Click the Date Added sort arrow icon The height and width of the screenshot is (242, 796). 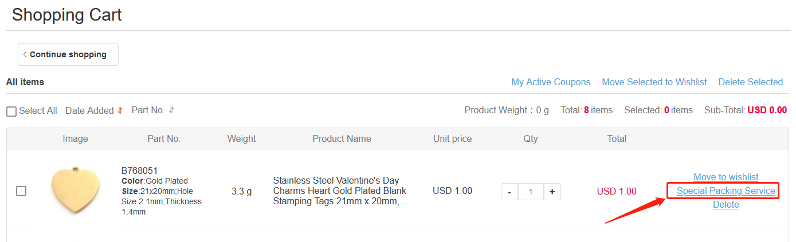(x=120, y=110)
